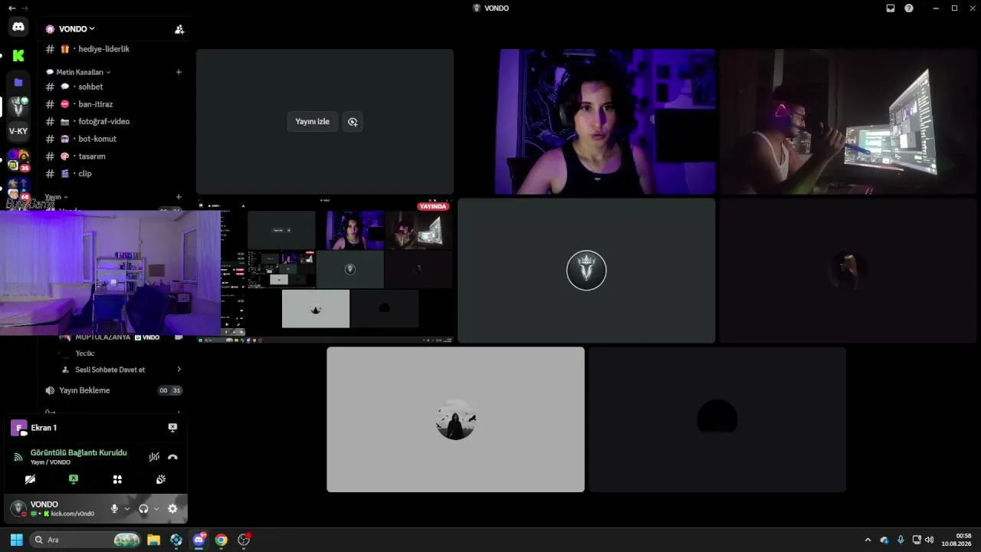The image size is (981, 552).
Task: Mute the microphone
Action: tap(114, 508)
